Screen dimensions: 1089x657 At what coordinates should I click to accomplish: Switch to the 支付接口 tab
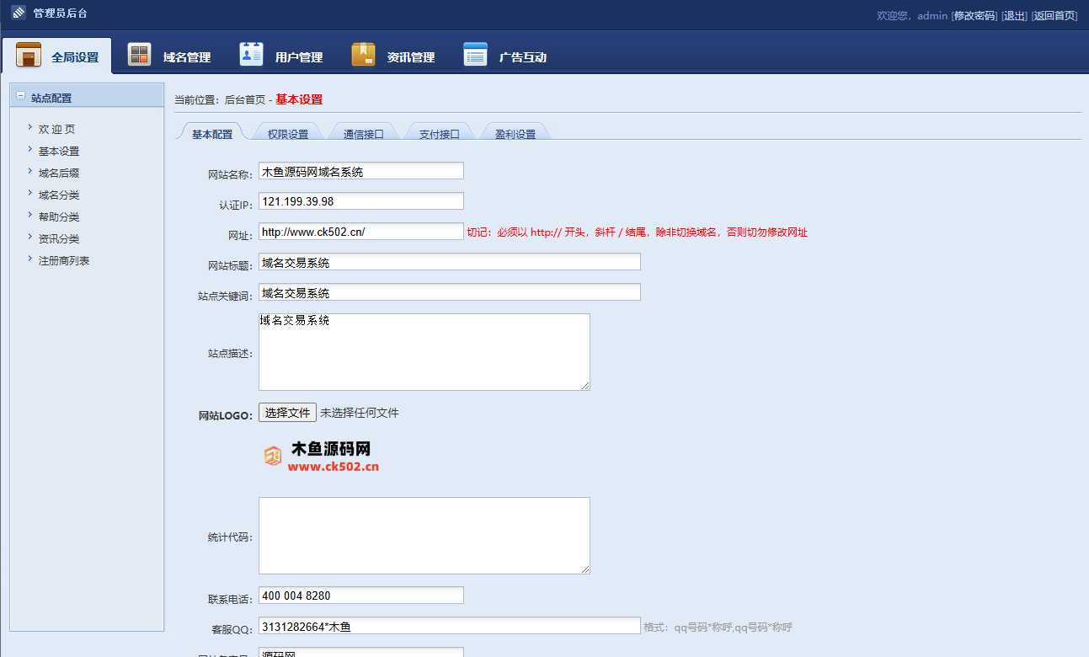440,133
